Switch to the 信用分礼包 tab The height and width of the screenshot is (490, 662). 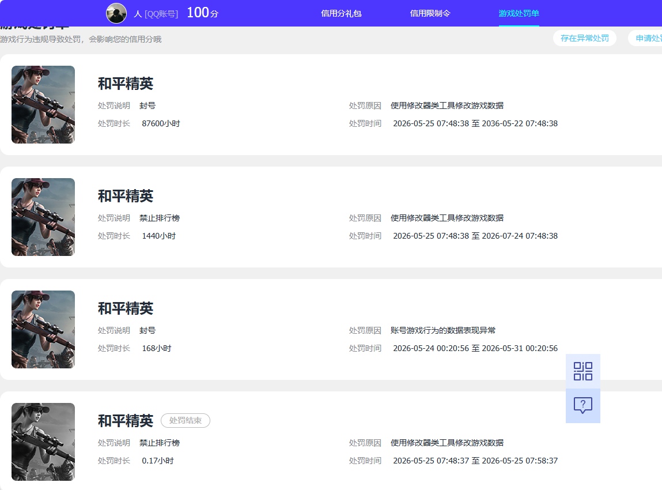point(341,13)
